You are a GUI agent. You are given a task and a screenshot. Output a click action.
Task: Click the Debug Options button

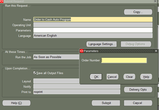[136, 44]
